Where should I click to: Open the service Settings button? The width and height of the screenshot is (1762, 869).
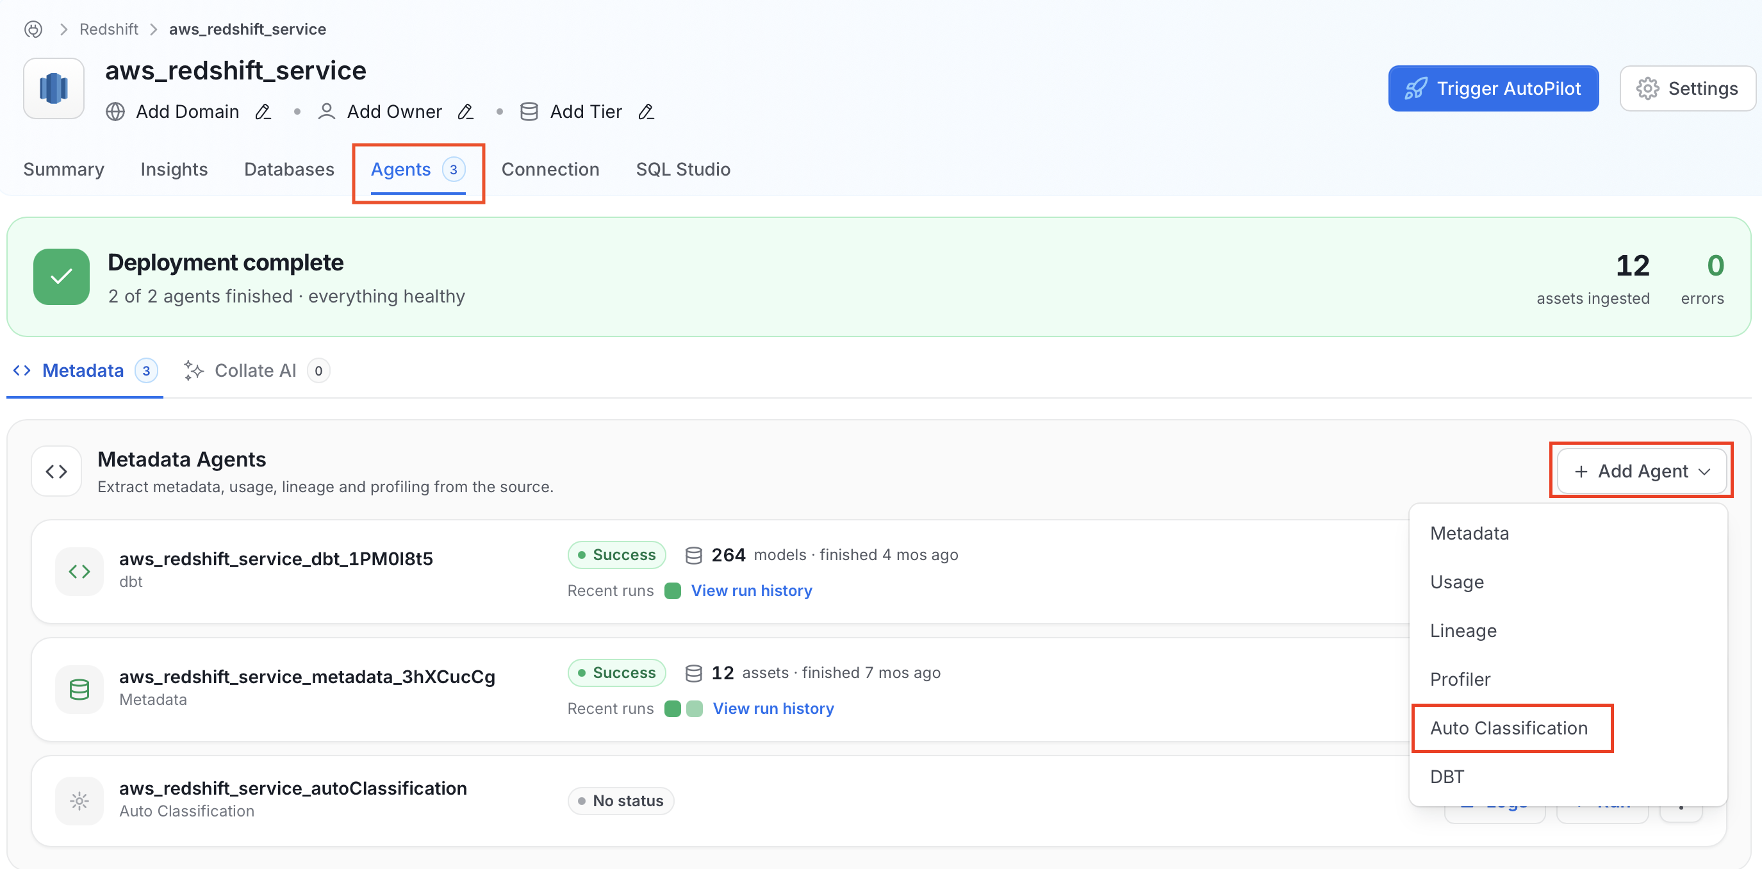pyautogui.click(x=1687, y=88)
